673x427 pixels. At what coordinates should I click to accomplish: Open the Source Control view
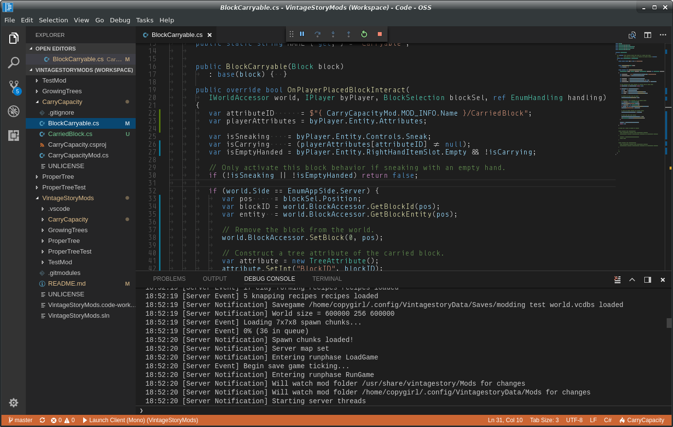click(14, 87)
